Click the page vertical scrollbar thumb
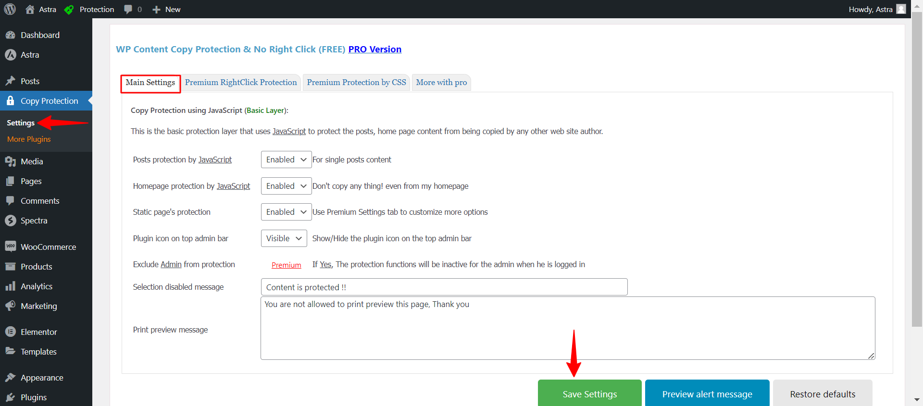Image resolution: width=923 pixels, height=406 pixels. point(917,171)
